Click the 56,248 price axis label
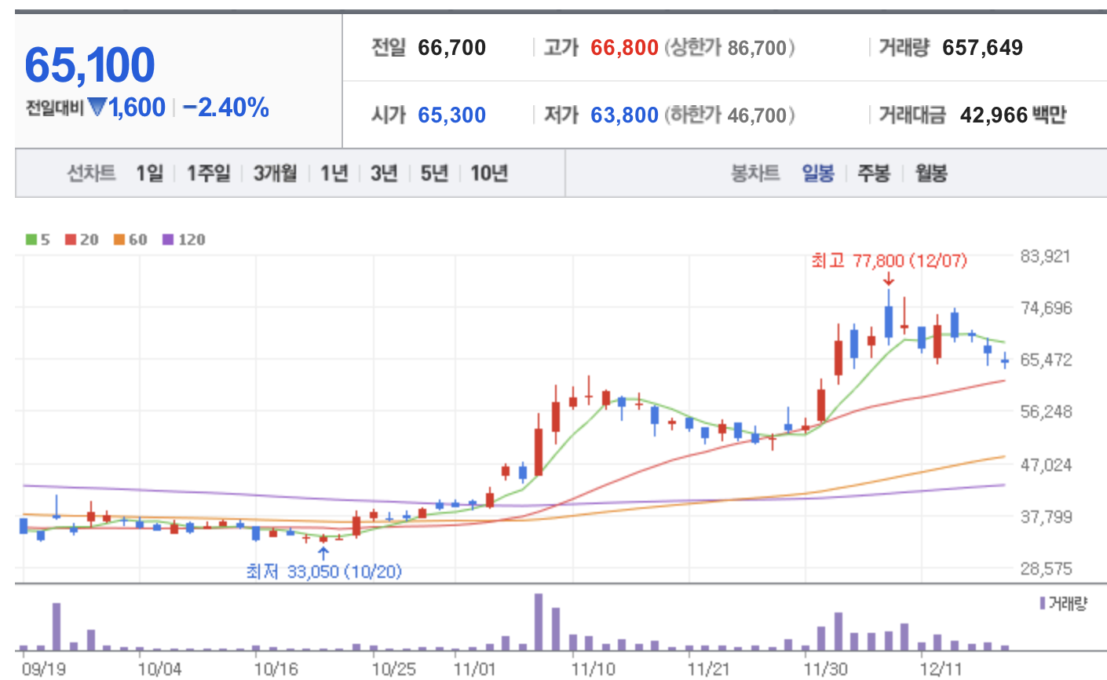 pos(1046,411)
